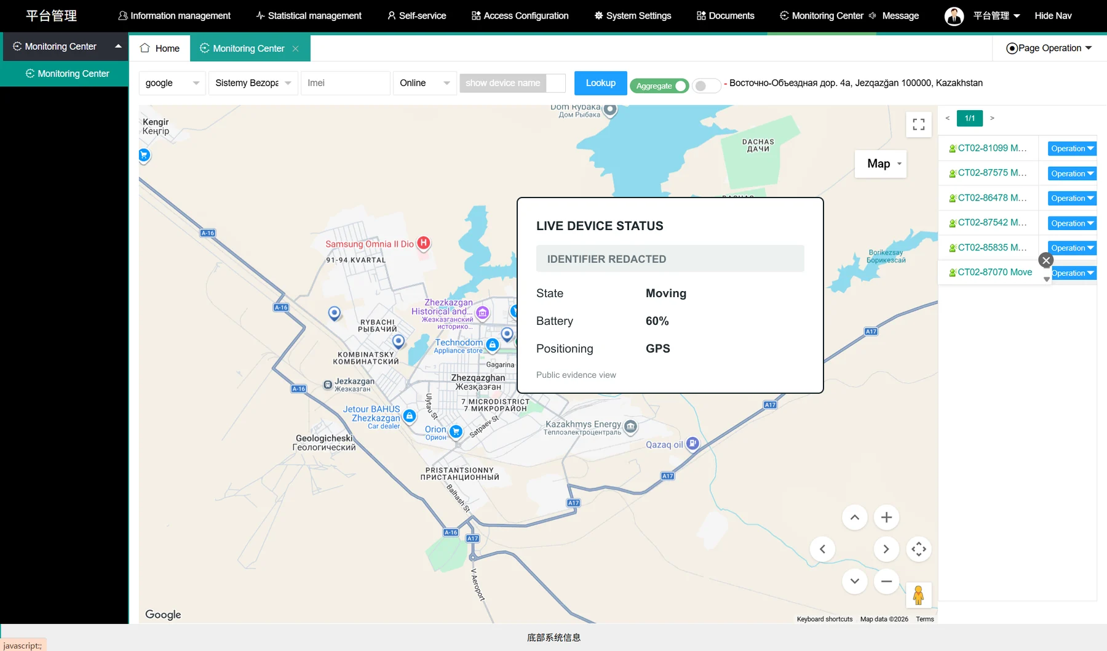Click Hide Nav button

point(1053,15)
